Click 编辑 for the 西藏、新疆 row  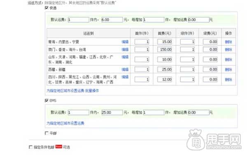click(x=125, y=69)
